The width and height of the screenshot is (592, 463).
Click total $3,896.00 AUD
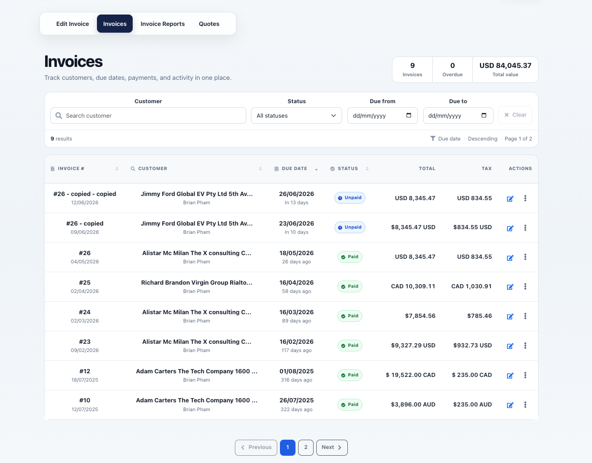(413, 404)
